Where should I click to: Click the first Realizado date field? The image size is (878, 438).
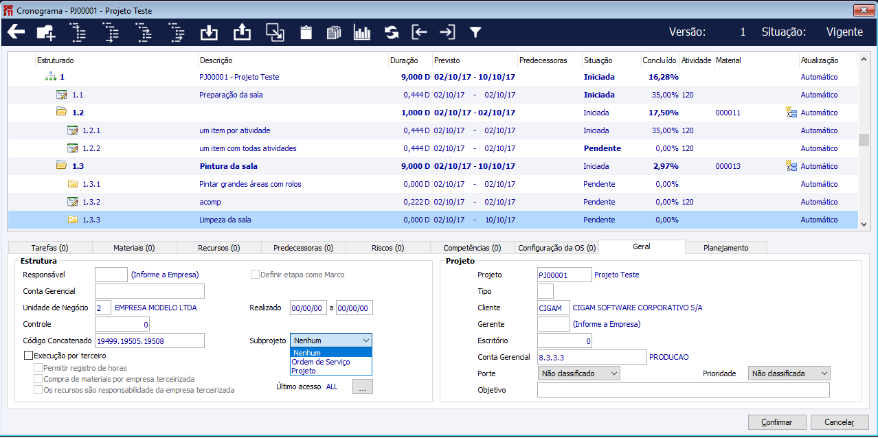308,308
